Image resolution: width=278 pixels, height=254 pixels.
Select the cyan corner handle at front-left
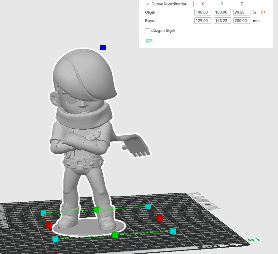pos(55,239)
